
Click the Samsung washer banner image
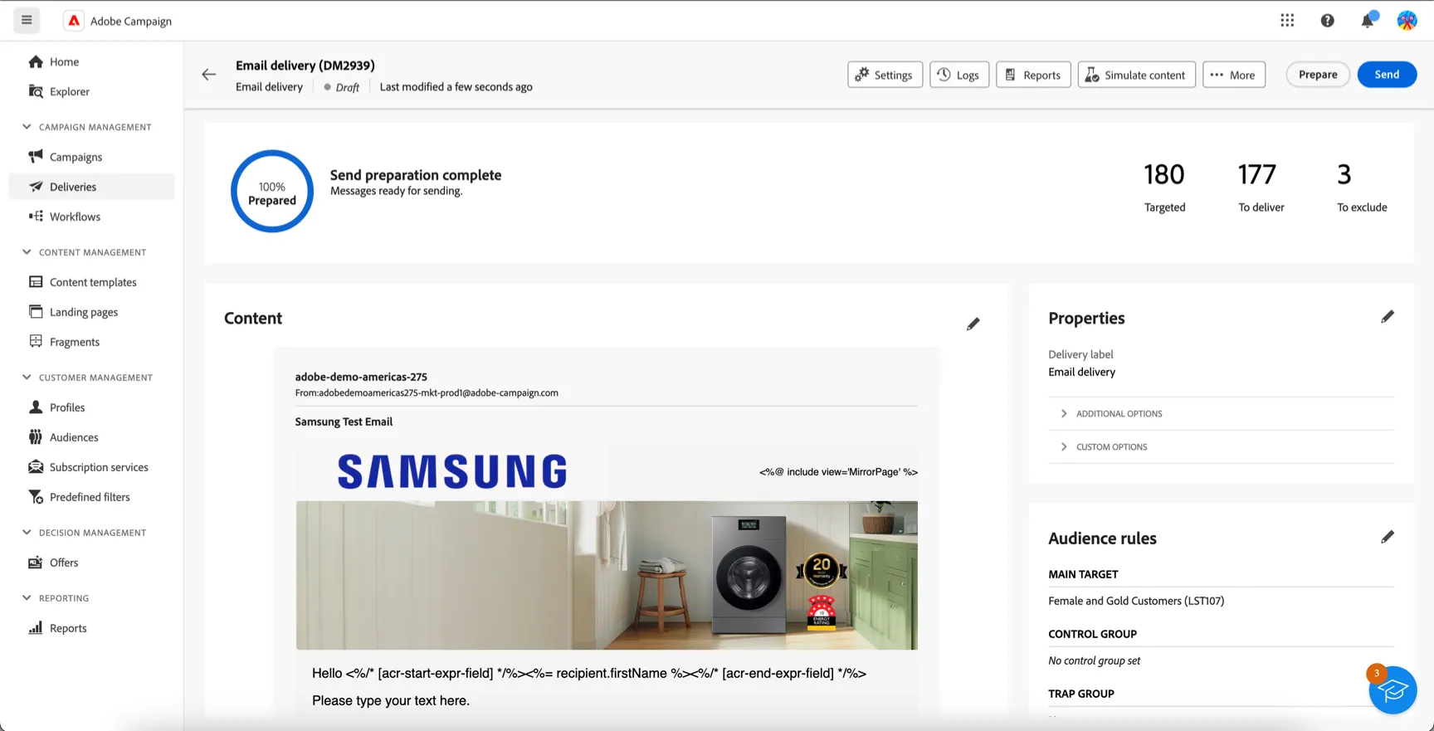[x=607, y=575]
